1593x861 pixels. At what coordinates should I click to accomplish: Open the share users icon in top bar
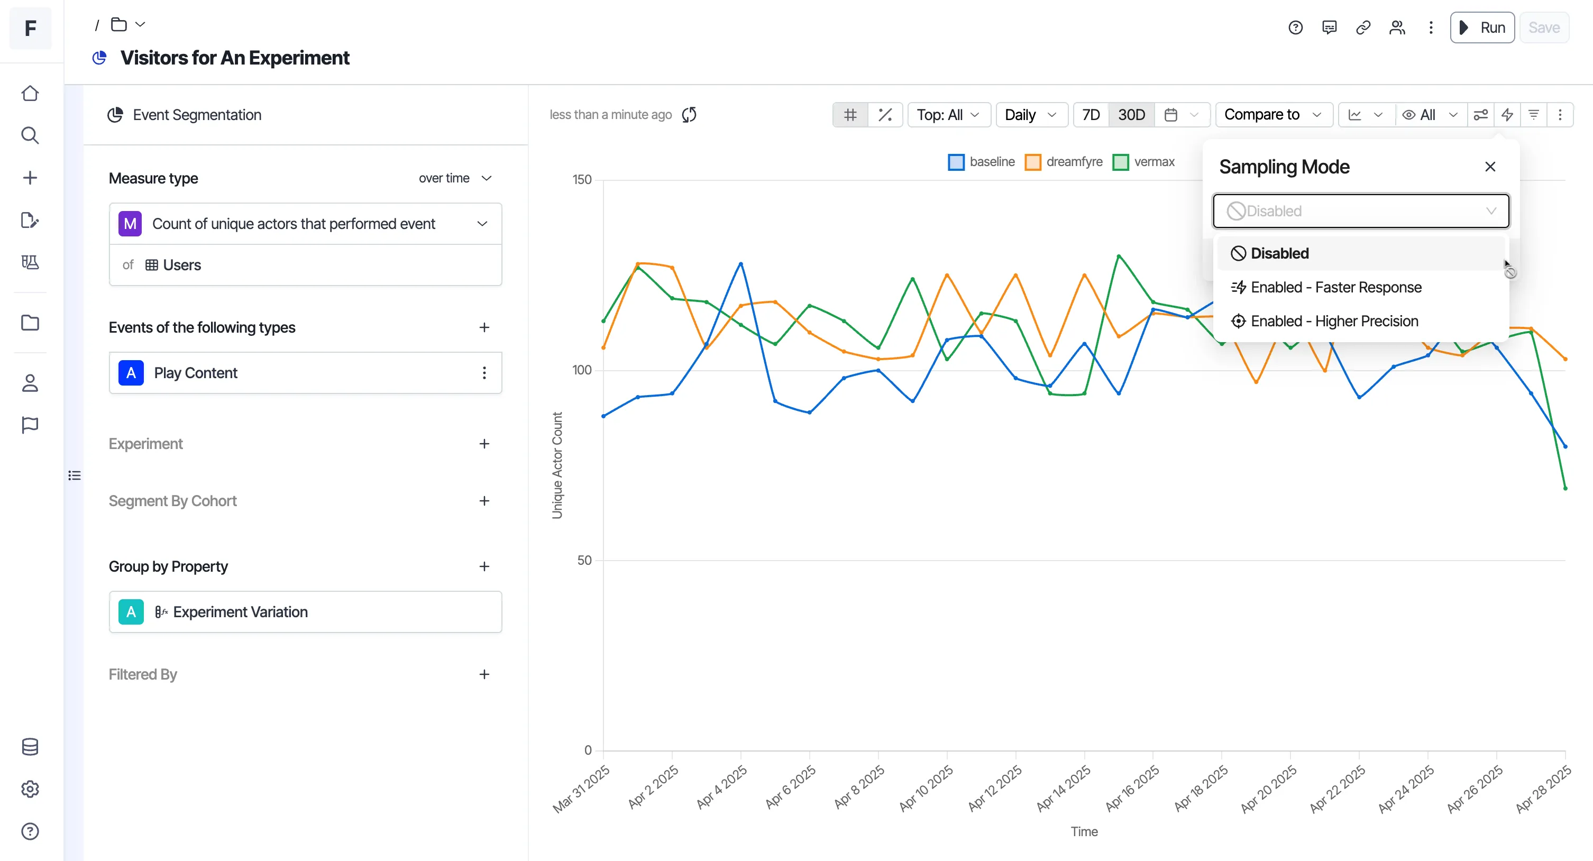(1397, 28)
